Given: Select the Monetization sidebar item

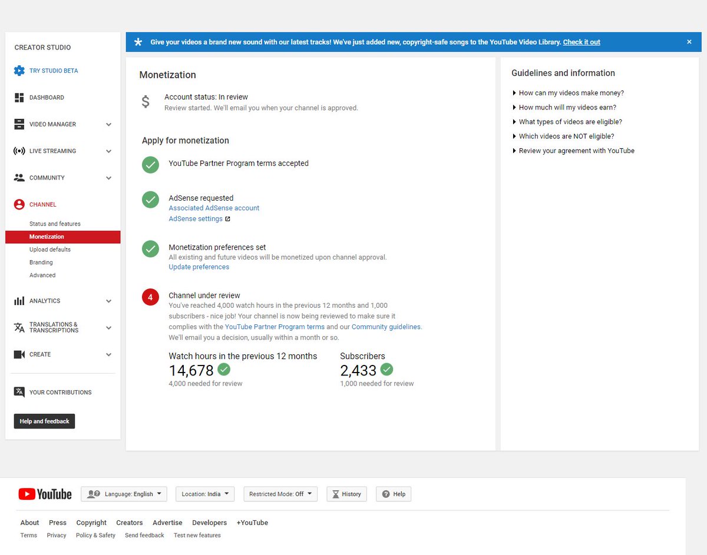Looking at the screenshot, I should click(63, 237).
